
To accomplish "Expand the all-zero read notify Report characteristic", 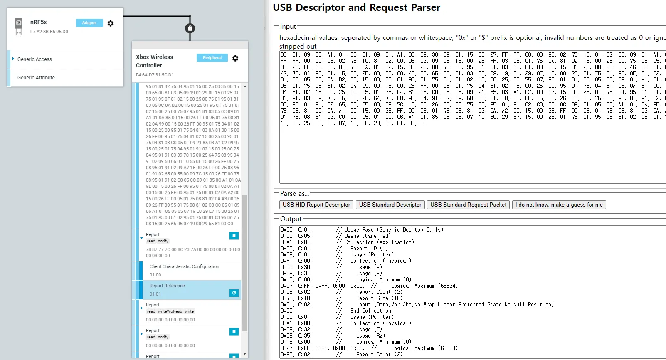I will 141,334.
